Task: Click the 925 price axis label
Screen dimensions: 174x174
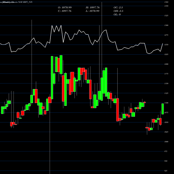Action: pyautogui.click(x=166, y=171)
